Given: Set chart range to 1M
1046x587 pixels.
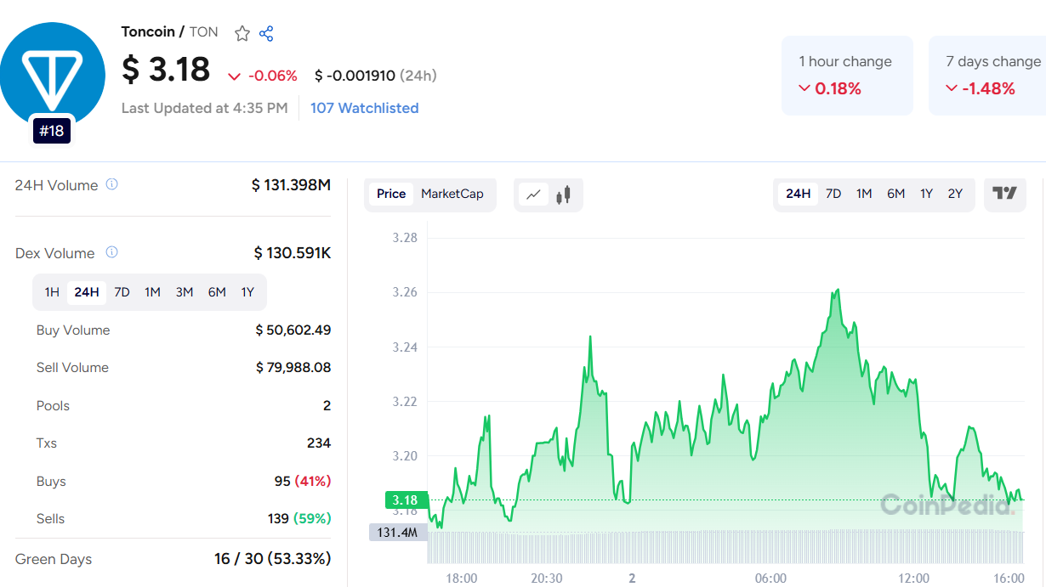Looking at the screenshot, I should (864, 194).
